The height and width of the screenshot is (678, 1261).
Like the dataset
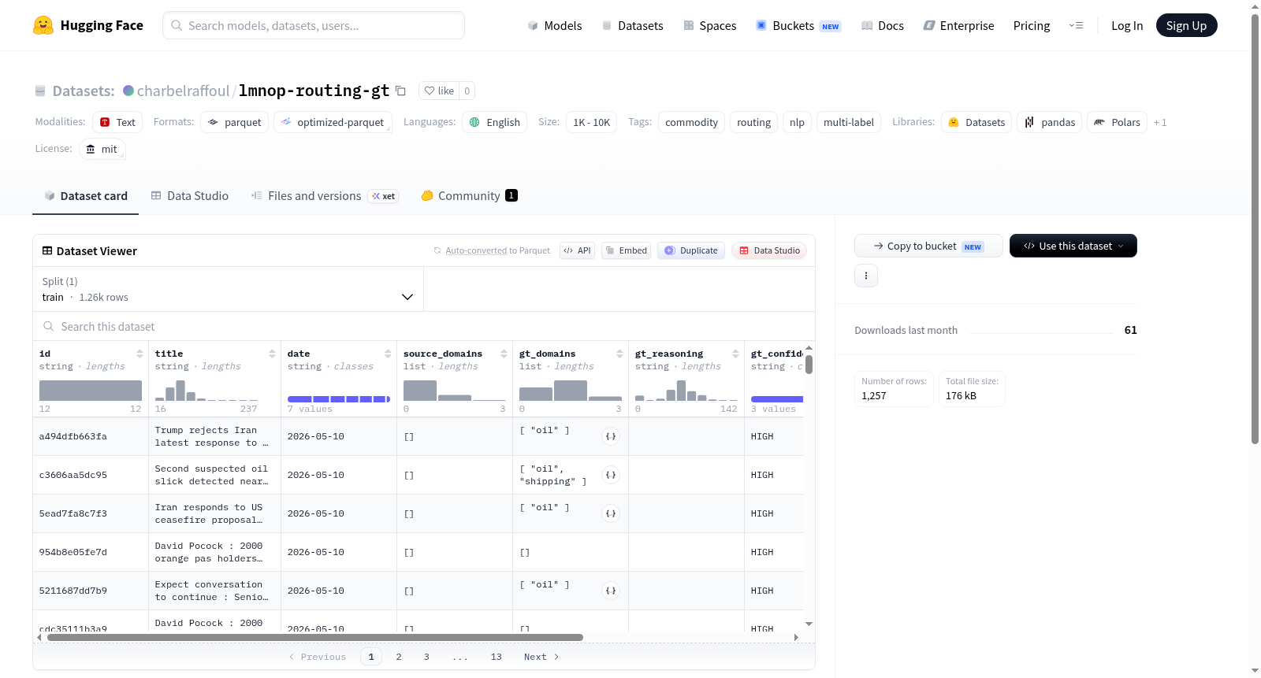pos(439,91)
